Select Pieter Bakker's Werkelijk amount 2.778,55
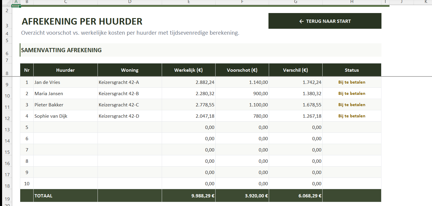This screenshot has width=432, height=206. [x=188, y=105]
